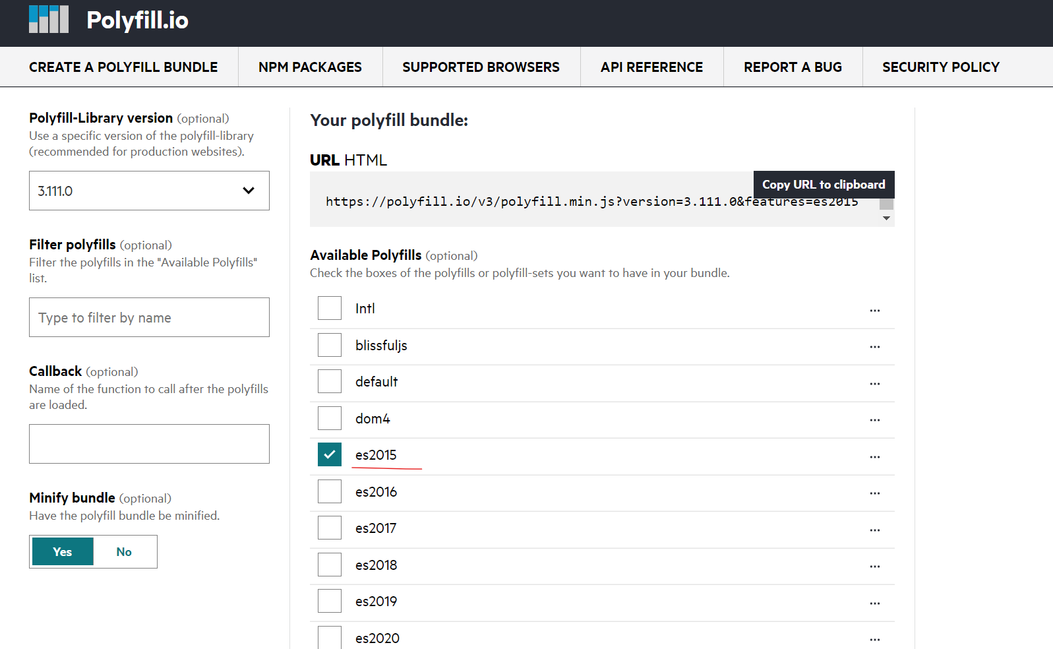Check the Intl polyfill box
The width and height of the screenshot is (1053, 649).
coord(330,308)
